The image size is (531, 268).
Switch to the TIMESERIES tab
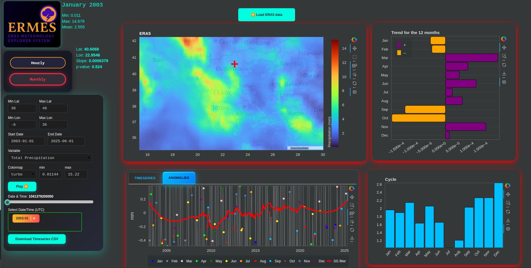pyautogui.click(x=145, y=178)
